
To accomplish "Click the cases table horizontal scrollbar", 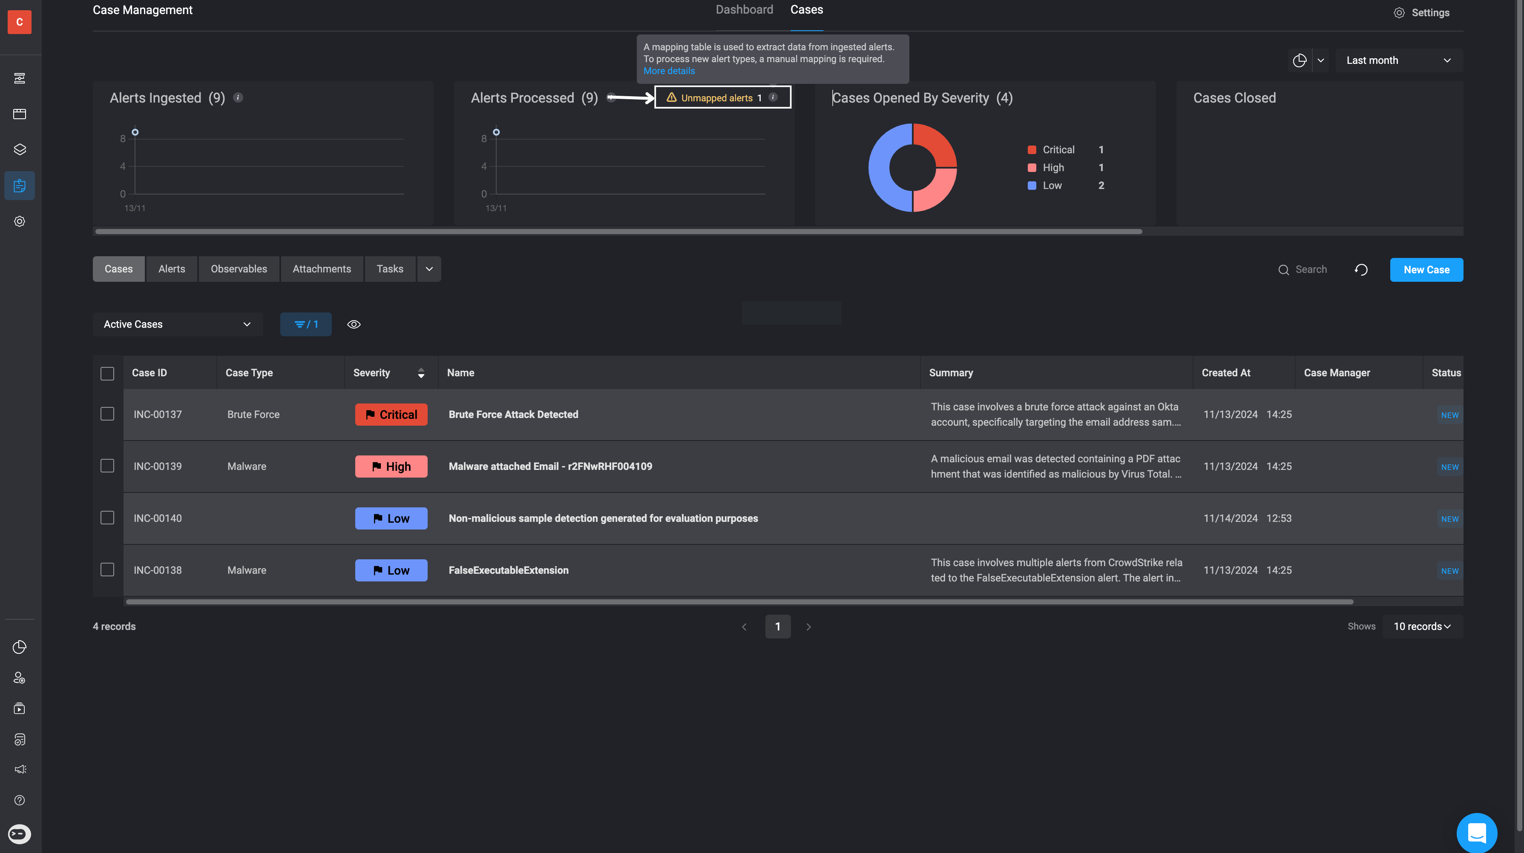I will [739, 602].
